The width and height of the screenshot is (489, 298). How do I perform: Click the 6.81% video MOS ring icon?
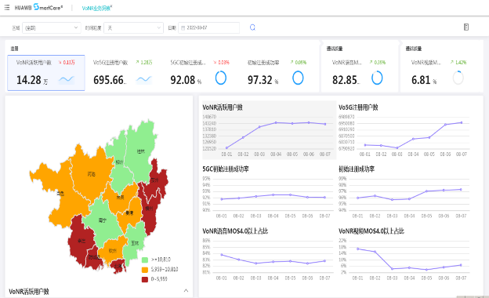458,78
